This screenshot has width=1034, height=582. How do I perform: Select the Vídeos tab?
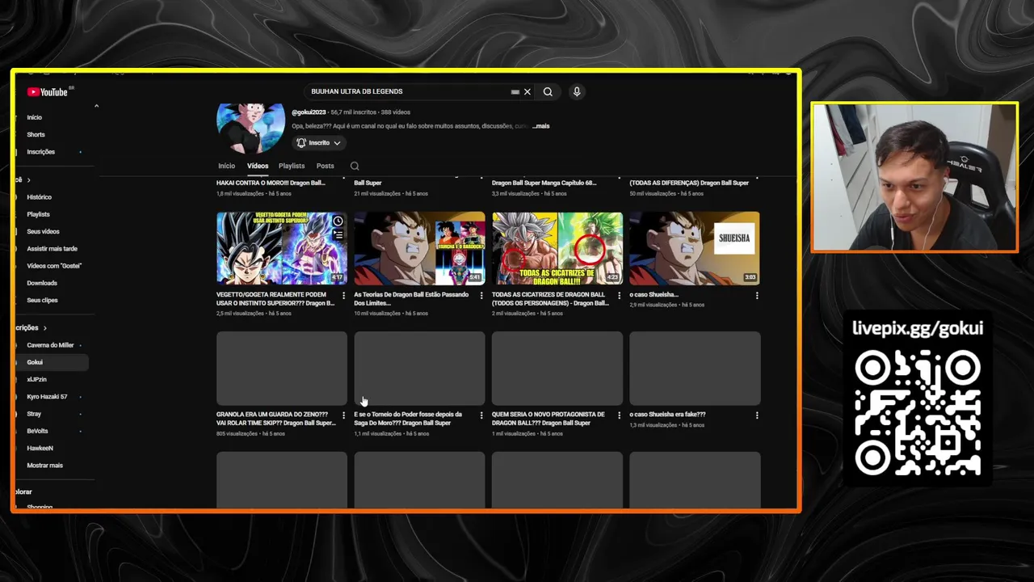tap(258, 166)
